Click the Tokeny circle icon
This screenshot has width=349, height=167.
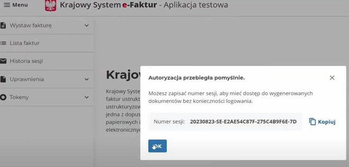pyautogui.click(x=3, y=97)
